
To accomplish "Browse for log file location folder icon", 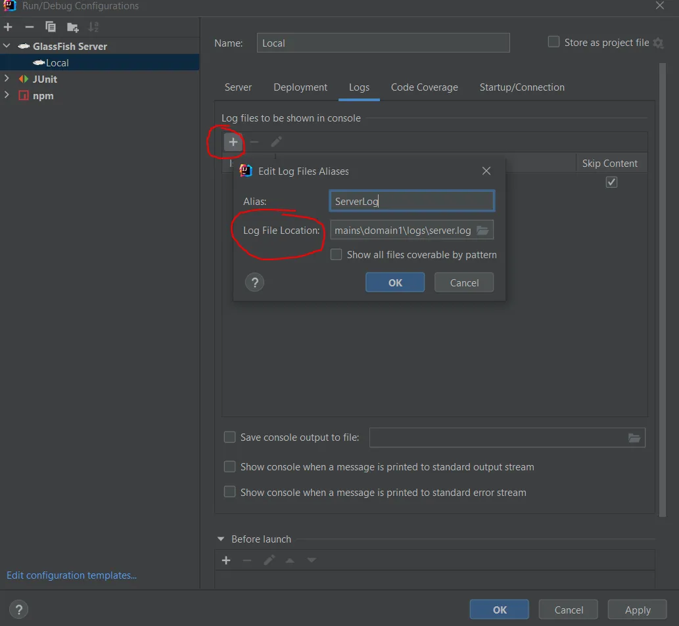I will [483, 231].
